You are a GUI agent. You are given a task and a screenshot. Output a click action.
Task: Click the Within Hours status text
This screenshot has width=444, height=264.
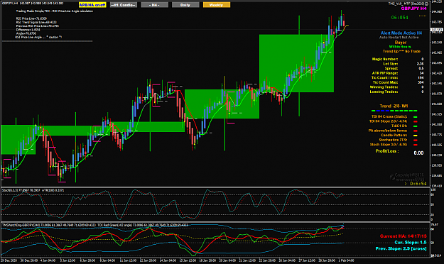tap(400, 47)
